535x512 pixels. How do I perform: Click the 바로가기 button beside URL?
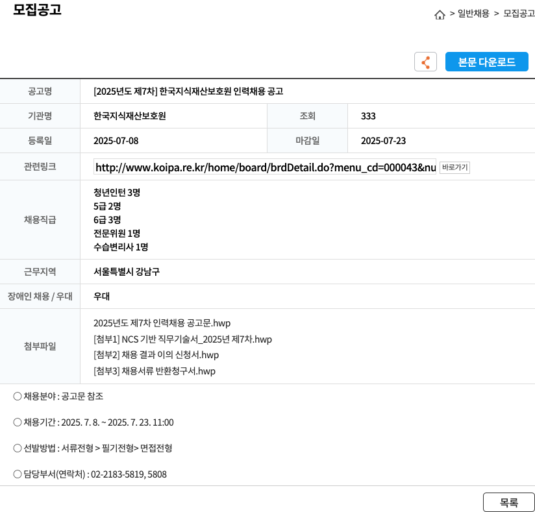click(x=454, y=167)
